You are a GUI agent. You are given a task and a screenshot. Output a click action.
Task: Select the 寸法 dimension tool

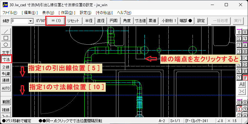(6, 59)
